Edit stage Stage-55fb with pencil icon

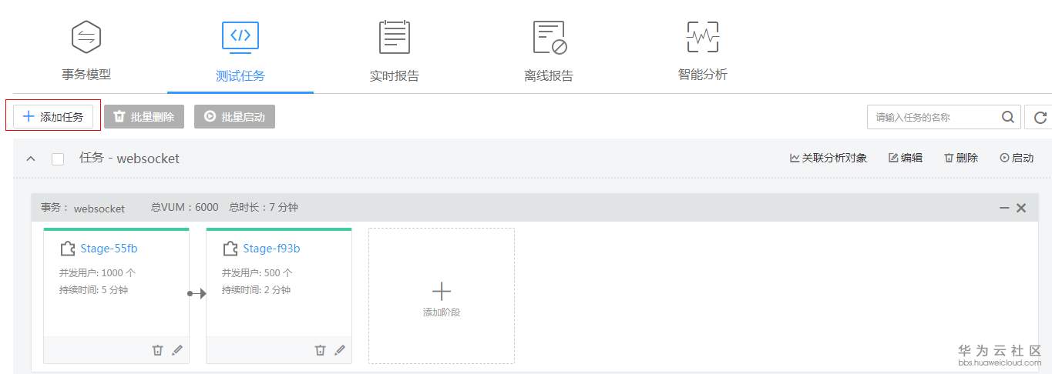point(177,350)
